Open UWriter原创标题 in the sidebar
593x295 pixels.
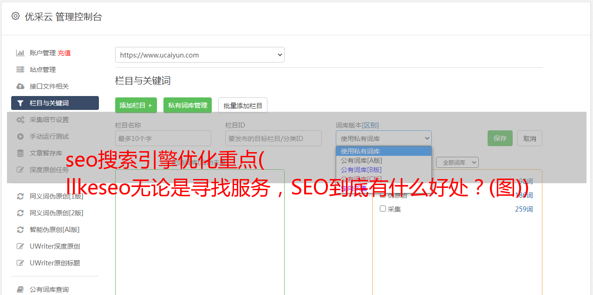(55, 263)
